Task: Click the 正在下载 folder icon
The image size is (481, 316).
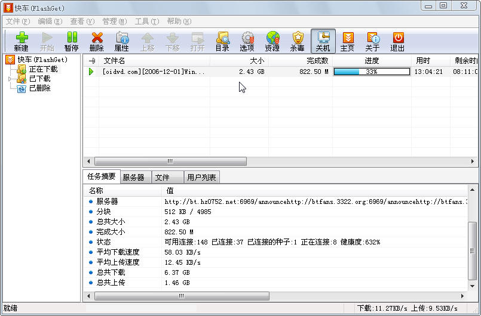Action: point(21,69)
